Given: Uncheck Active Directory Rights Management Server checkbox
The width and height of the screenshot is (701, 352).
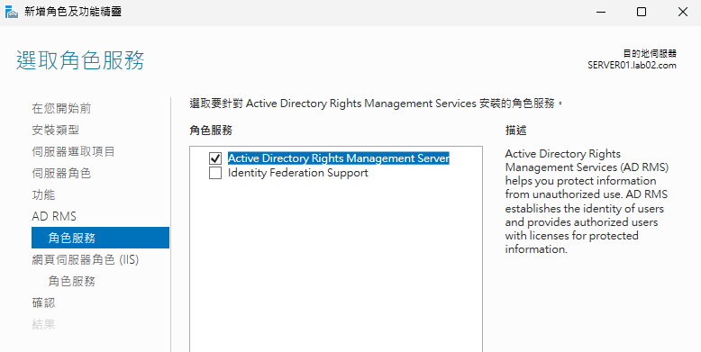Looking at the screenshot, I should tap(215, 158).
